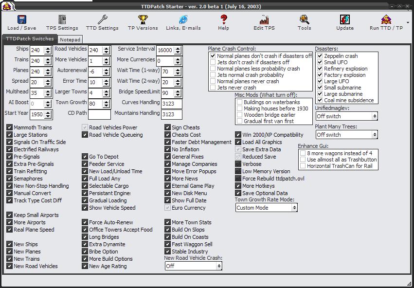
Task: Click the Mountains Handling input field
Action: click(172, 114)
